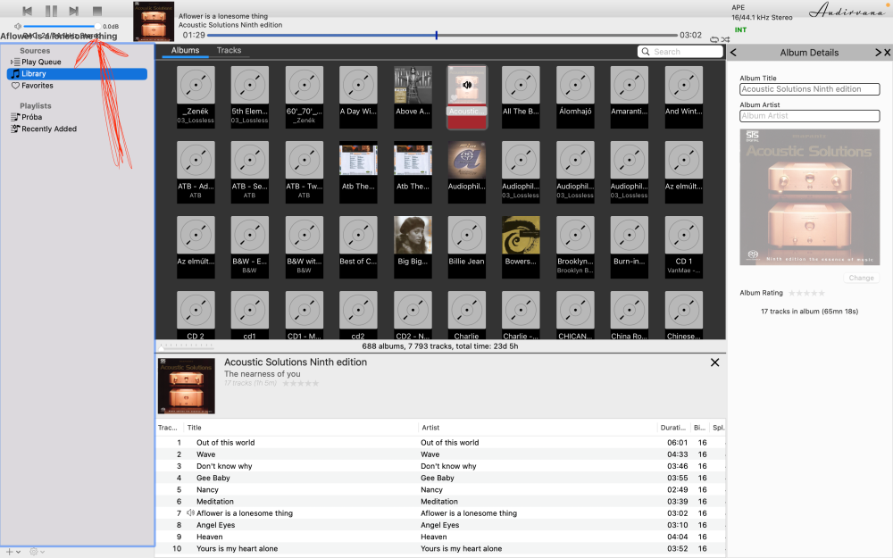Go to next item in Album Details
Viewport: 893px width, 558px height.
(878, 53)
